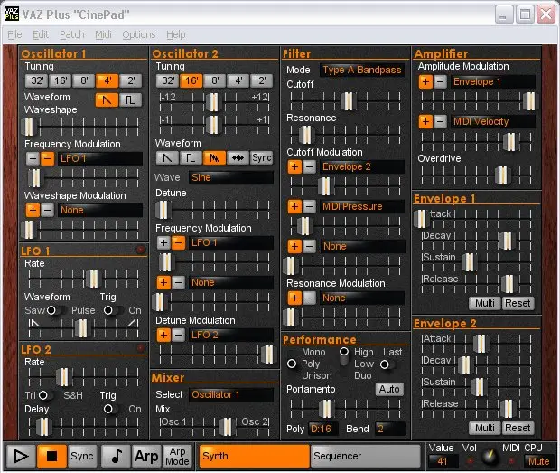Image resolution: width=560 pixels, height=473 pixels.
Task: Start playback with the Play button
Action: tap(21, 456)
